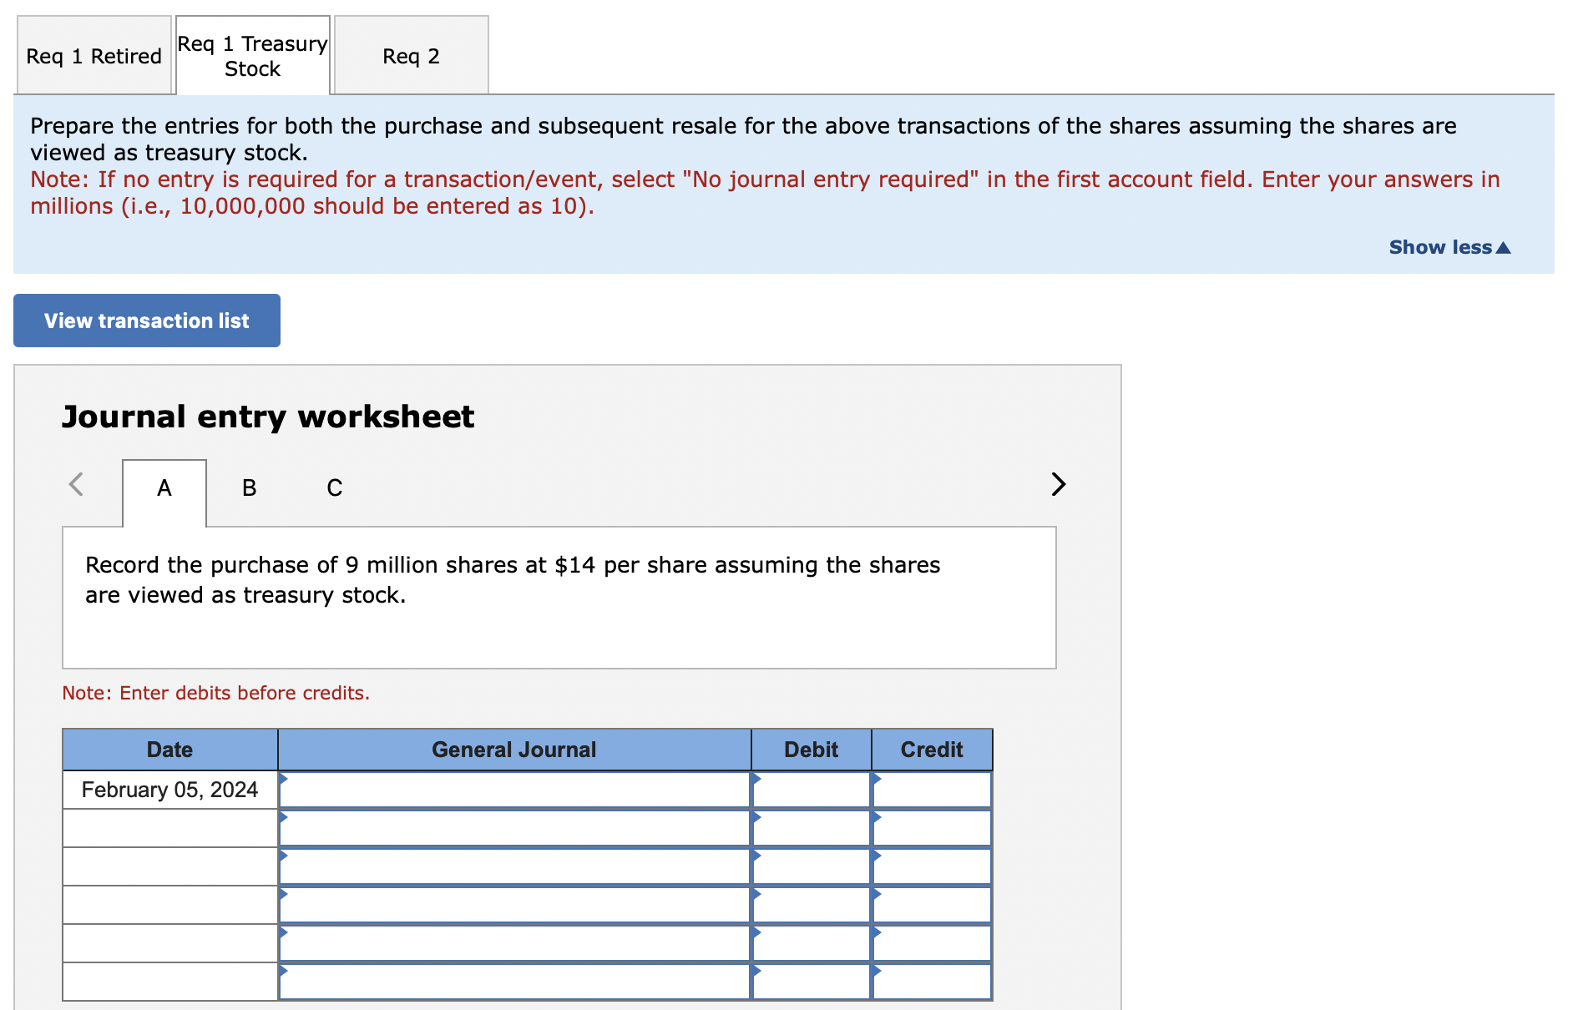Open General Journal dropdown in last row
This screenshot has height=1010, width=1573.
point(514,982)
